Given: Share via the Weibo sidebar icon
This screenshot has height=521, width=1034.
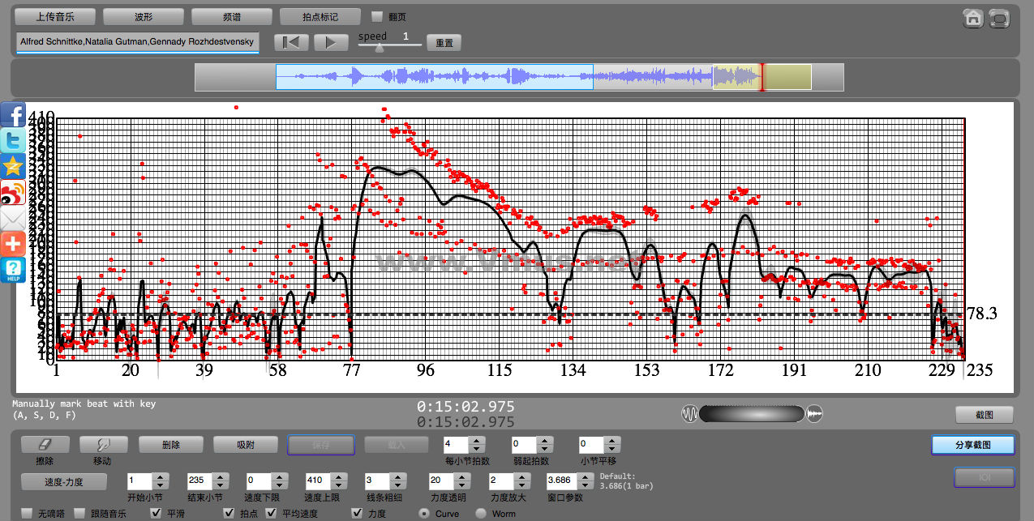Looking at the screenshot, I should click(13, 193).
